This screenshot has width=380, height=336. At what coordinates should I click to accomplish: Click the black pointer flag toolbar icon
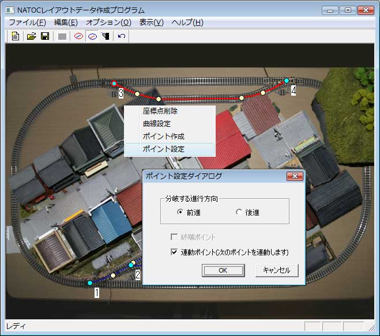(x=106, y=36)
